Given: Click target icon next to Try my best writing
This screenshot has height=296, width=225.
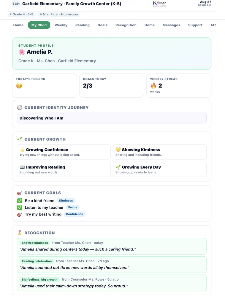Looking at the screenshot, I should pyautogui.click(x=20, y=214).
